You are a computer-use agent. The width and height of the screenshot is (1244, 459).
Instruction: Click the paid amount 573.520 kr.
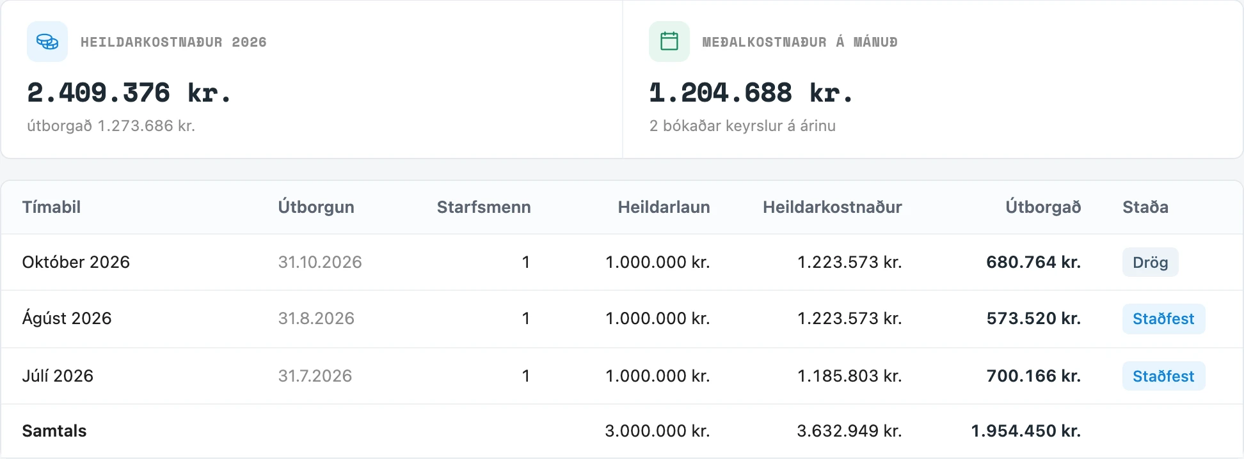click(1033, 318)
